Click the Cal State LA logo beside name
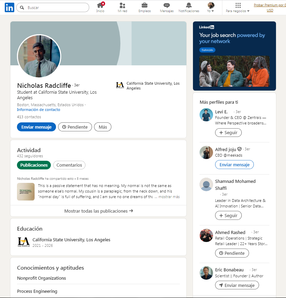Image resolution: width=286 pixels, height=298 pixels. pyautogui.click(x=120, y=85)
